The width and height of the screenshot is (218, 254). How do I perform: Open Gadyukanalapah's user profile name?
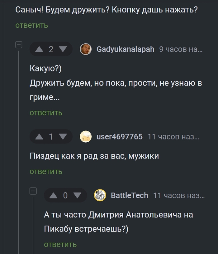point(125,49)
